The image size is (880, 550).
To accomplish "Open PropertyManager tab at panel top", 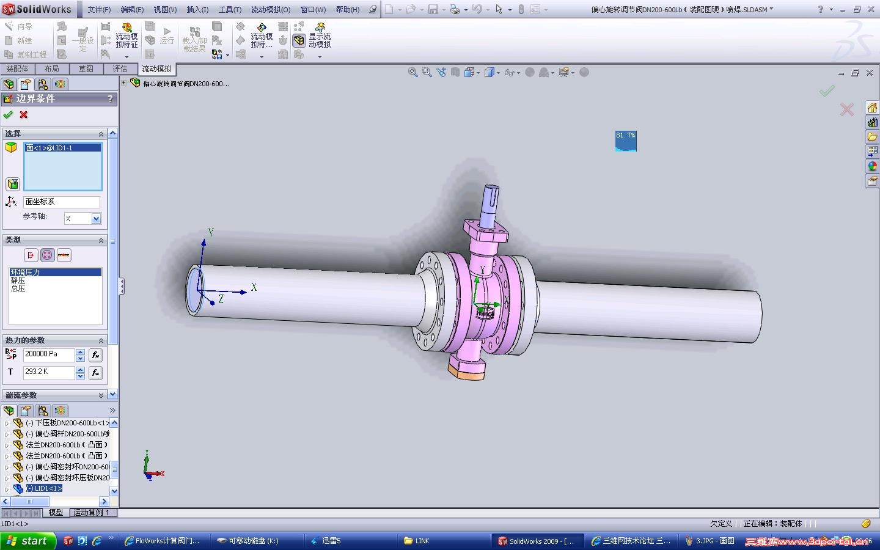I will click(25, 84).
